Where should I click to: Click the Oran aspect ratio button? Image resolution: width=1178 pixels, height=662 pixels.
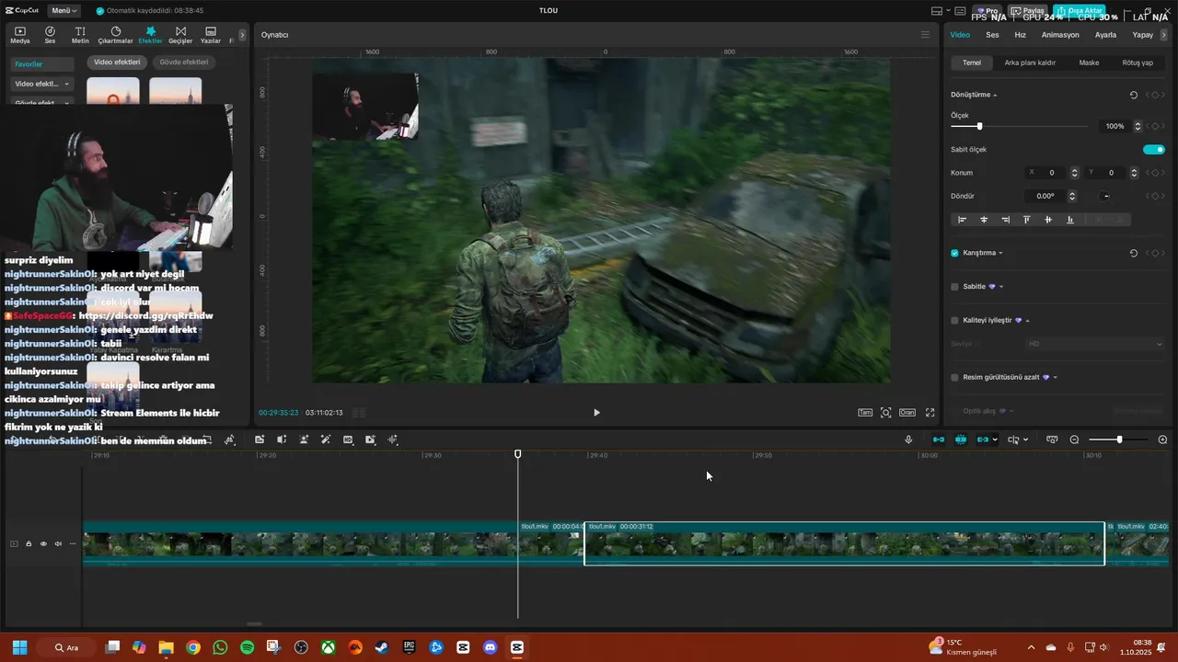coord(907,413)
